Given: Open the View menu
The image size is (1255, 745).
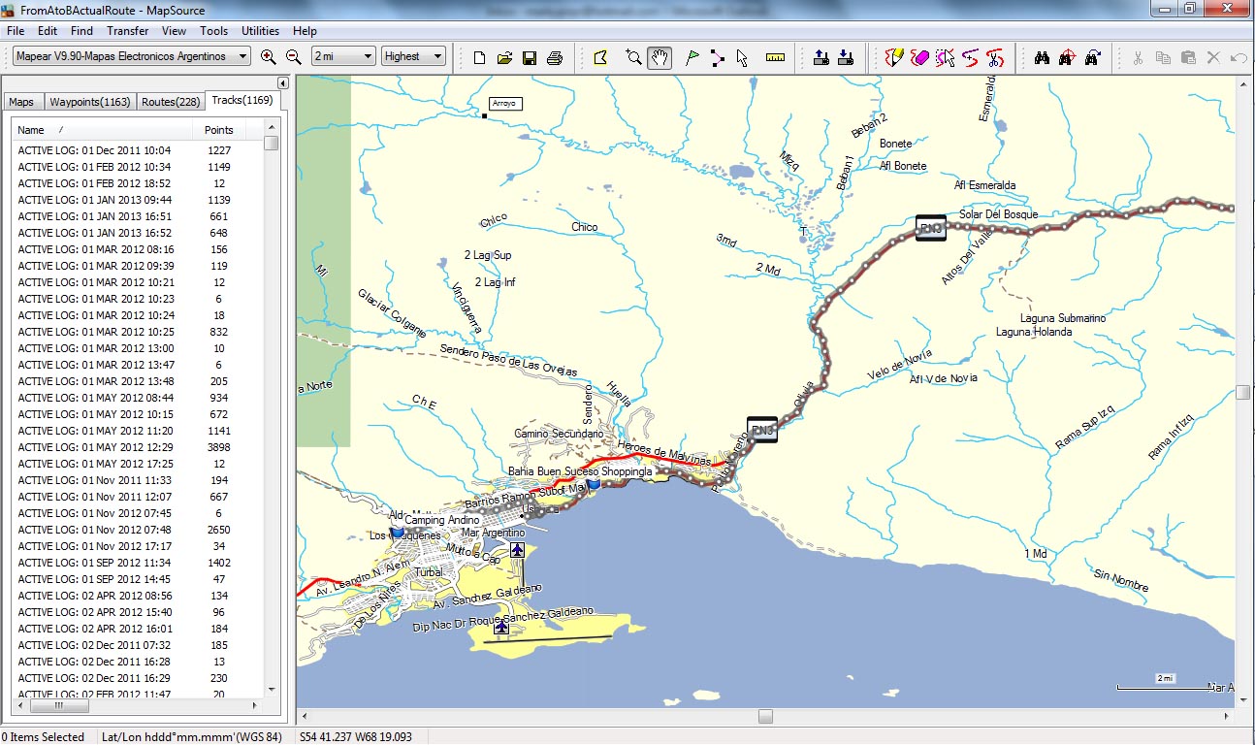Looking at the screenshot, I should coord(175,31).
